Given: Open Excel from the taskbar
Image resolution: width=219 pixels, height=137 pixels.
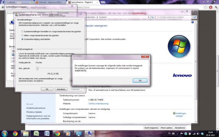Looking at the screenshot, I should pyautogui.click(x=36, y=134).
